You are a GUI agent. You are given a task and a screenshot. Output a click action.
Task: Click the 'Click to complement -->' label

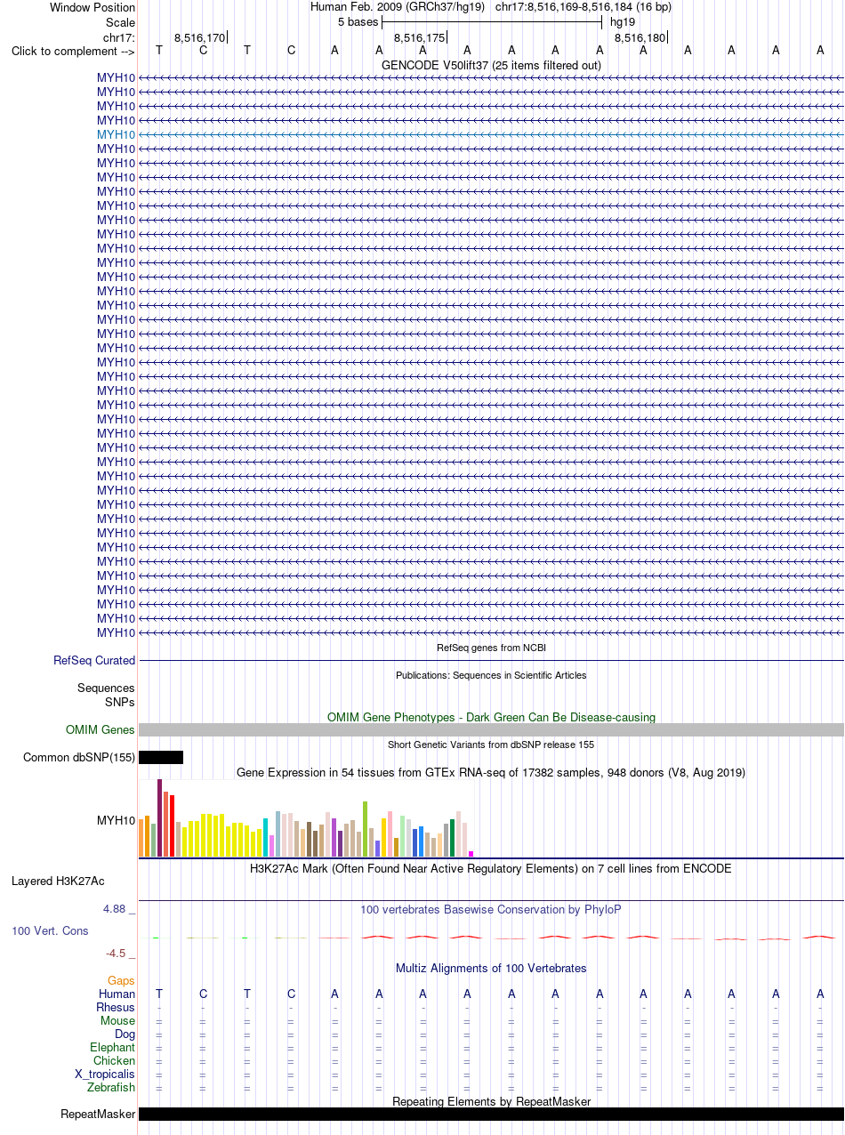[73, 51]
